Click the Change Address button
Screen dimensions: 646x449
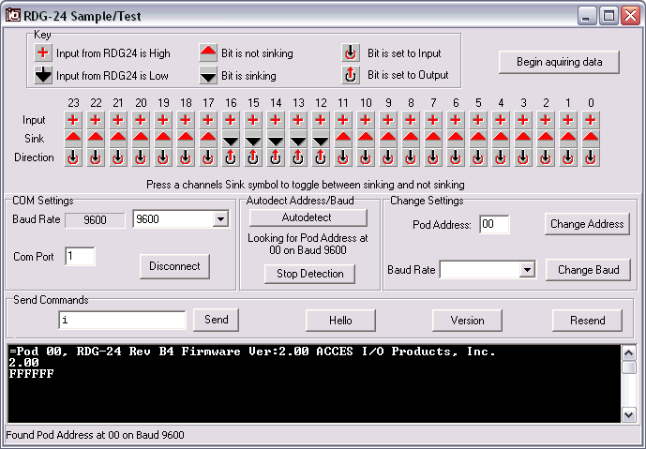587,224
